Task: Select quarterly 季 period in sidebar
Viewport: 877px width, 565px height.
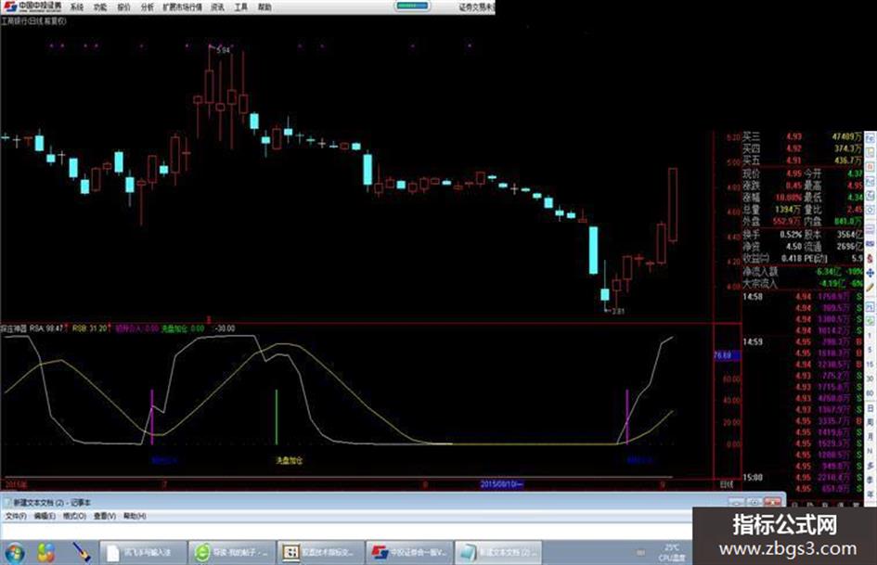Action: click(x=871, y=480)
